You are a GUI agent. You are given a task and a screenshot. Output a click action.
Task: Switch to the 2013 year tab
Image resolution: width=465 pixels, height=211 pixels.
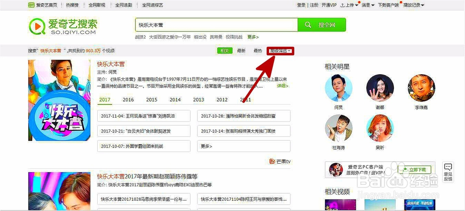click(x=199, y=100)
